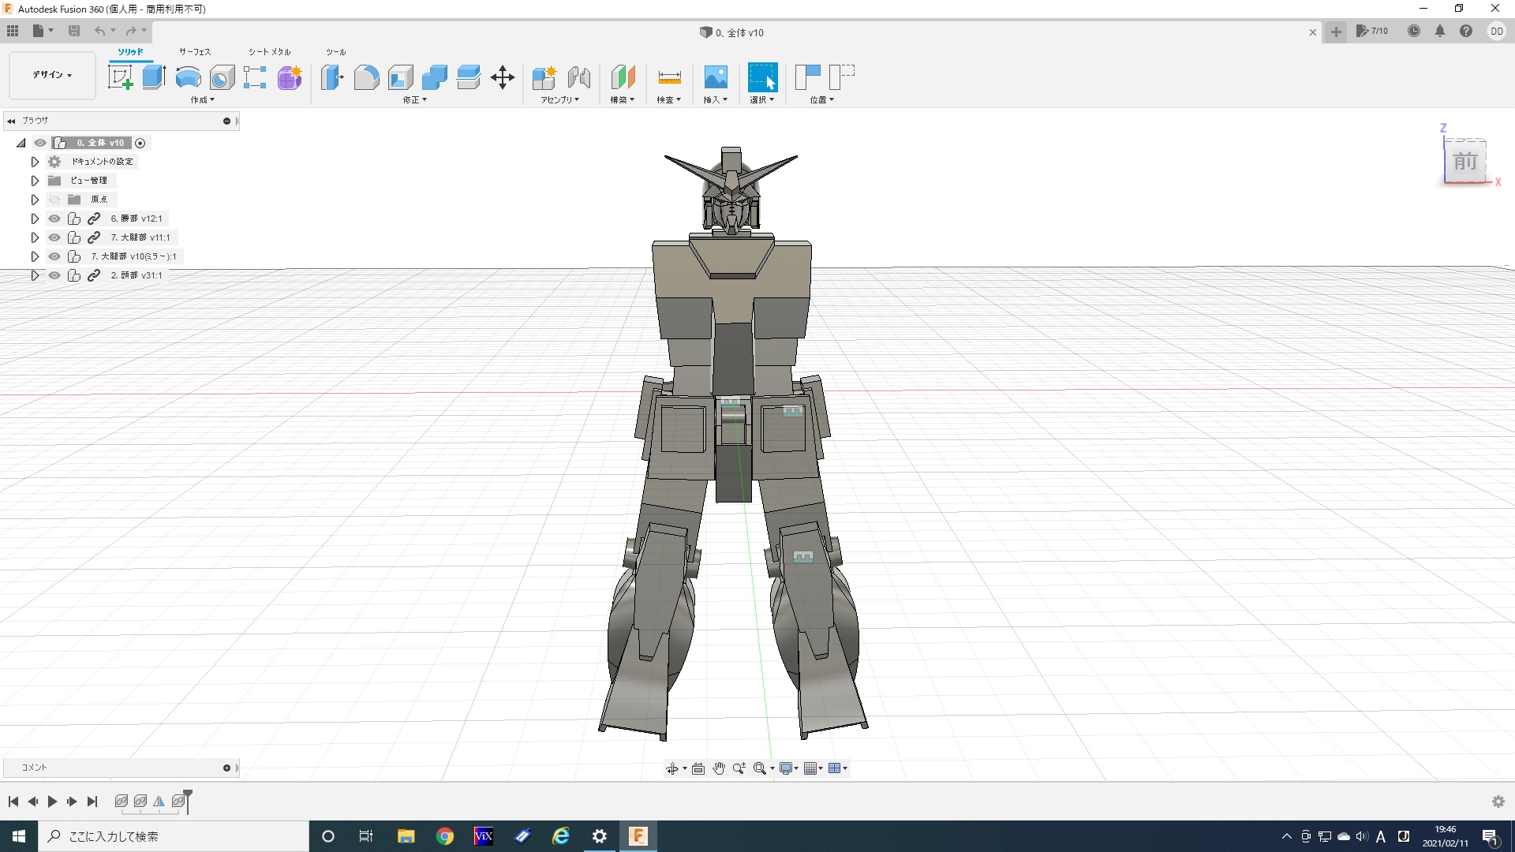This screenshot has height=852, width=1515.
Task: Click the Measure tool icon
Action: pyautogui.click(x=669, y=77)
